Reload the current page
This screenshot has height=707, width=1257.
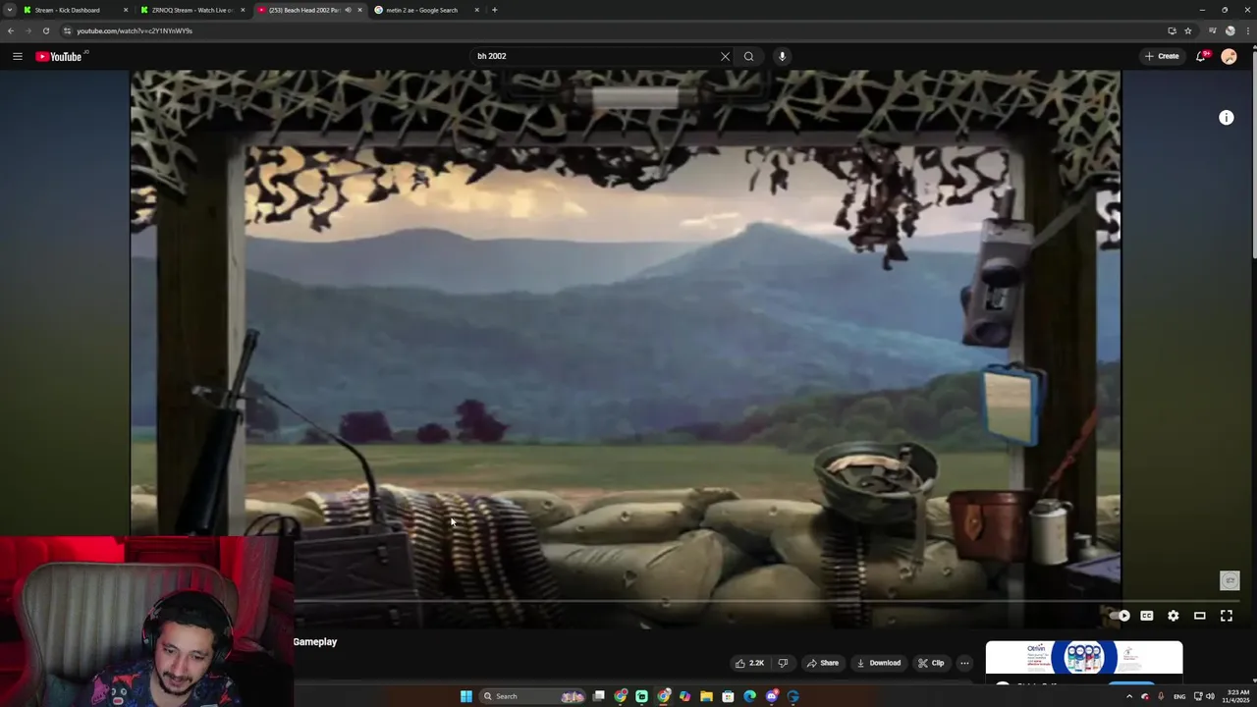click(x=45, y=30)
